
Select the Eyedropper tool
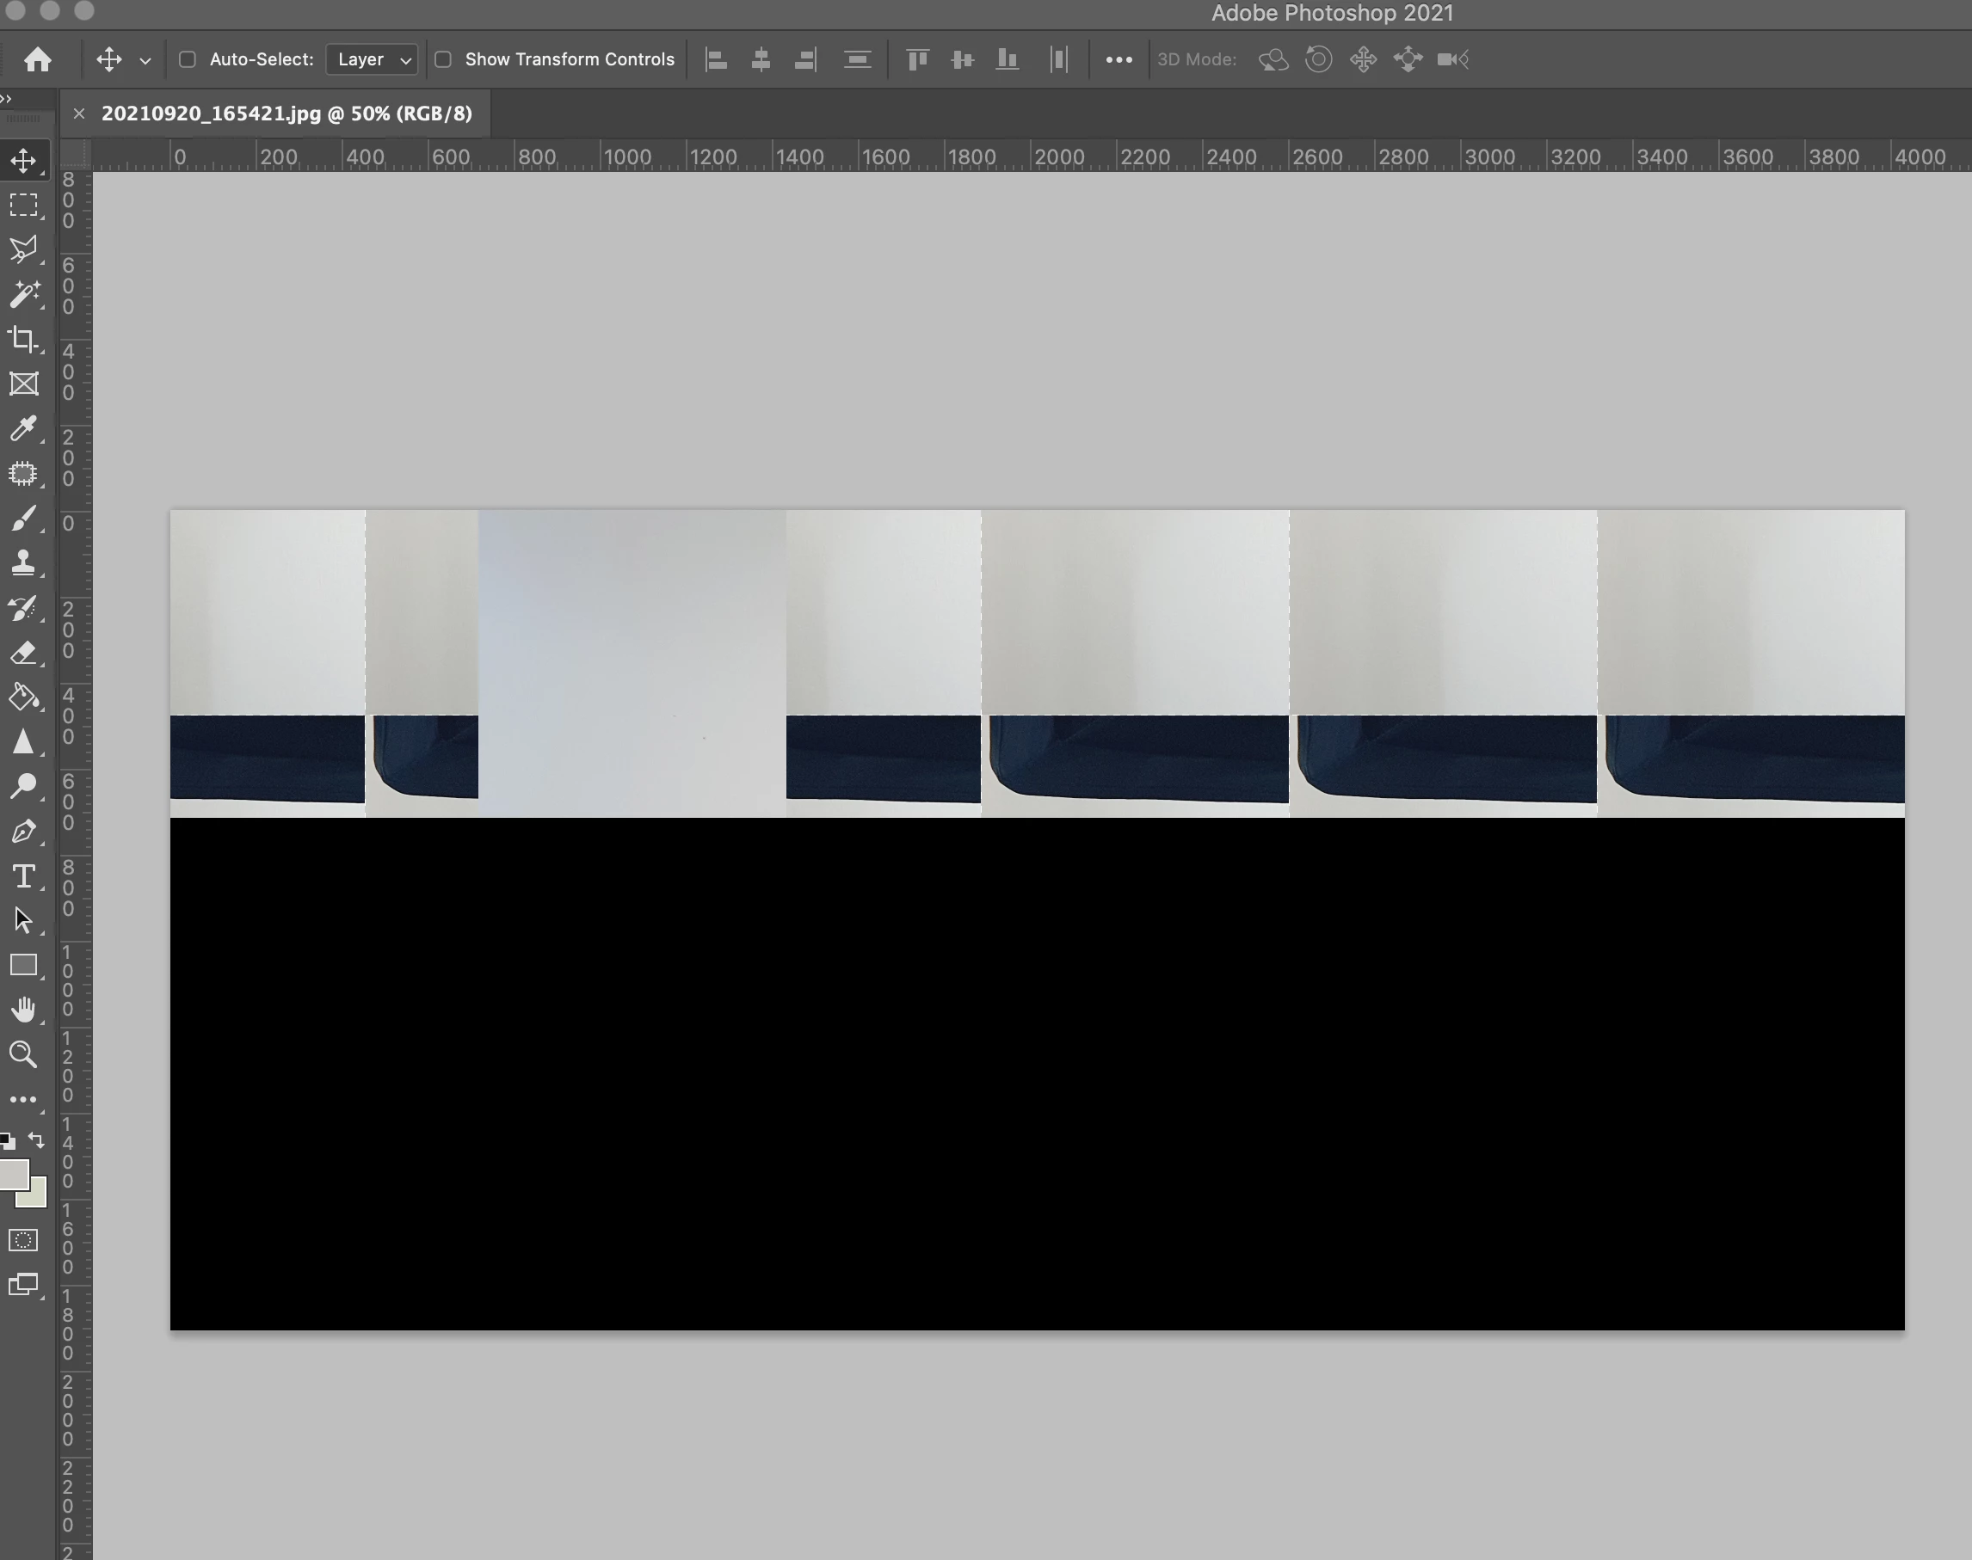(x=24, y=428)
